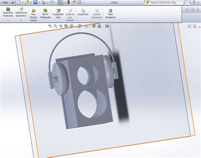Expand the Open dropdown arrow
The image size is (201, 158).
pyautogui.click(x=31, y=3)
